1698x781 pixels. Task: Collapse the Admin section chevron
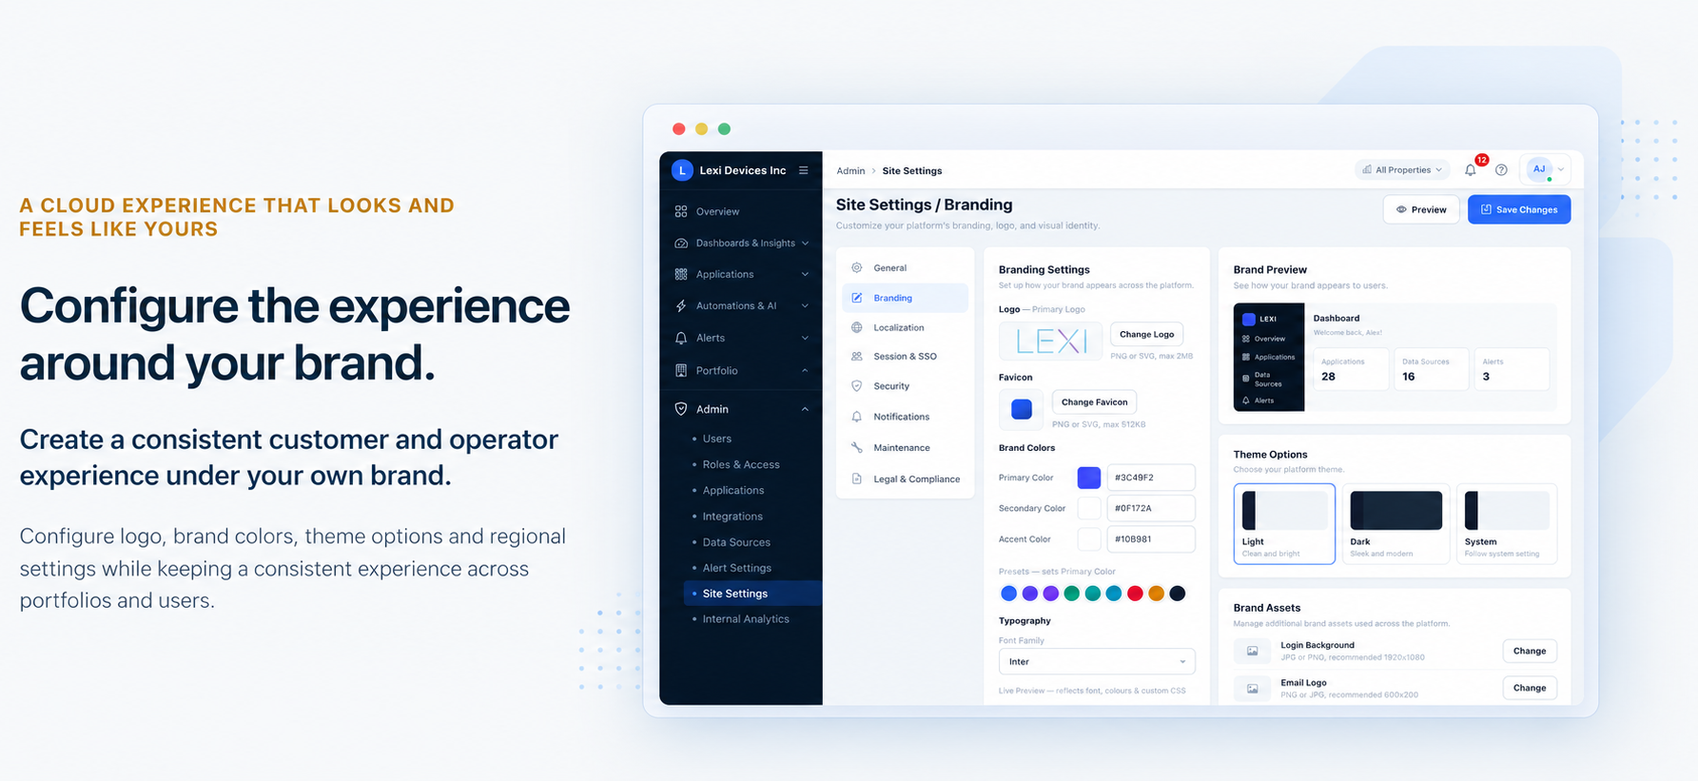(805, 409)
